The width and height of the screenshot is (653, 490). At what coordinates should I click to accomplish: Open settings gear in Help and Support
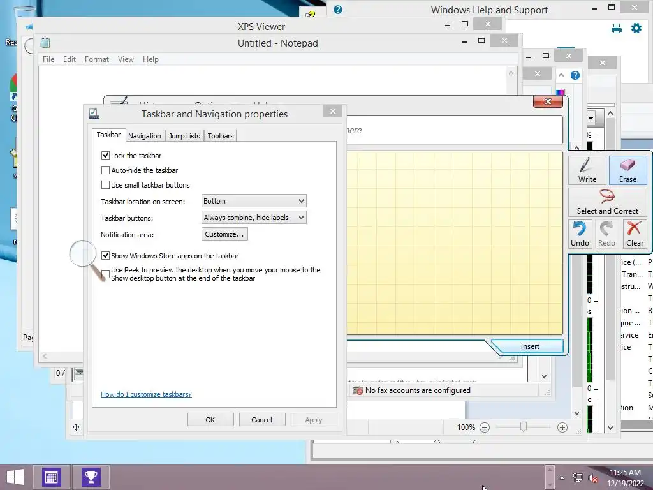click(636, 28)
